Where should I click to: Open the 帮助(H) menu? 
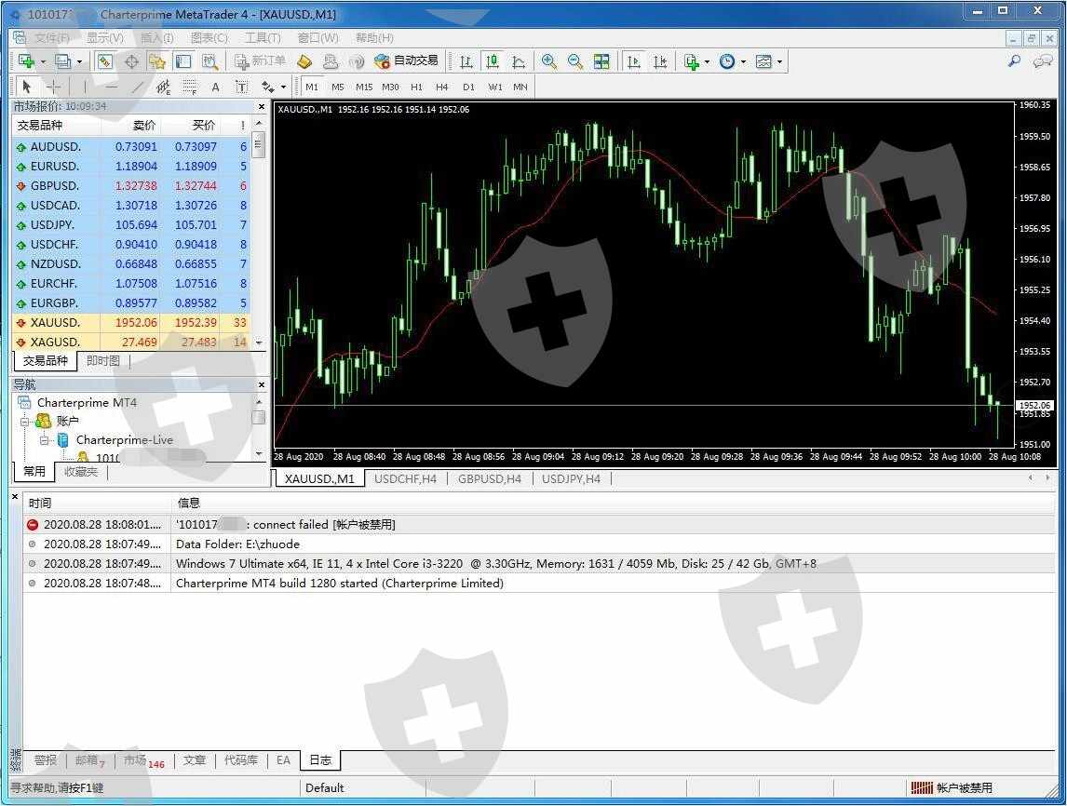374,37
